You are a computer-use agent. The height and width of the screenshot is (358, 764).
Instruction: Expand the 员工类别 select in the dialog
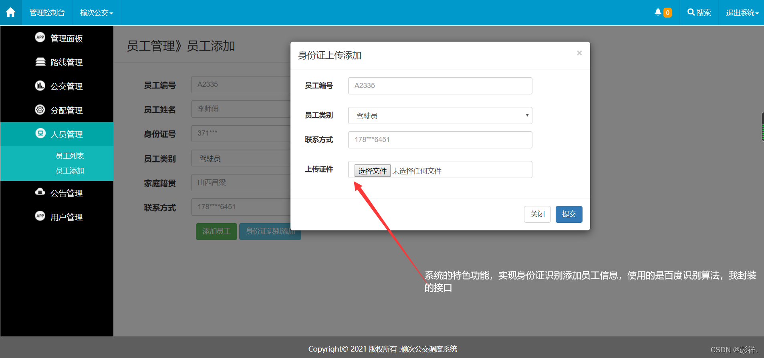pyautogui.click(x=440, y=116)
